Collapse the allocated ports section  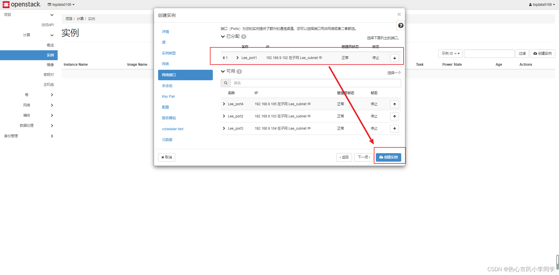[x=223, y=36]
